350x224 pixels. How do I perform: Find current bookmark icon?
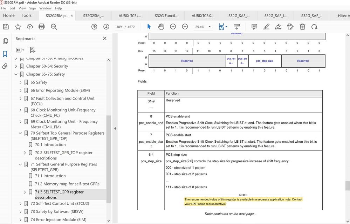tap(33, 50)
